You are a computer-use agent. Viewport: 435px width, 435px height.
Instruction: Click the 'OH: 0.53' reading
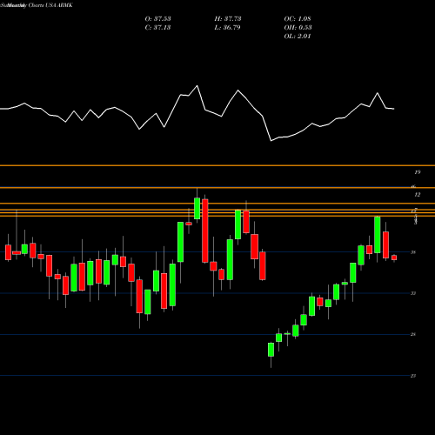pos(298,27)
